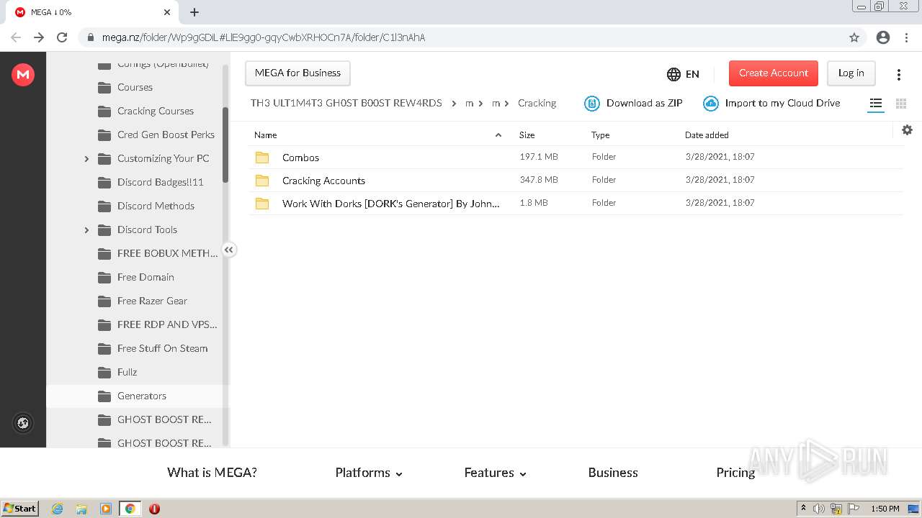922x518 pixels.
Task: Bookmark this page with the star
Action: (x=854, y=37)
